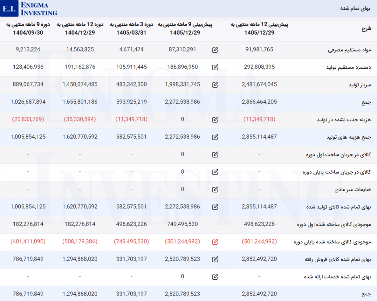Select the cell showing 483,342,300
377x301 pixels.
click(131, 84)
